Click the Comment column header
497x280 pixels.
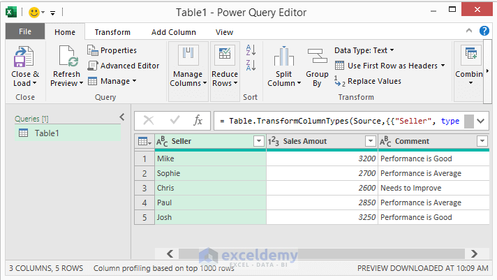pos(433,142)
